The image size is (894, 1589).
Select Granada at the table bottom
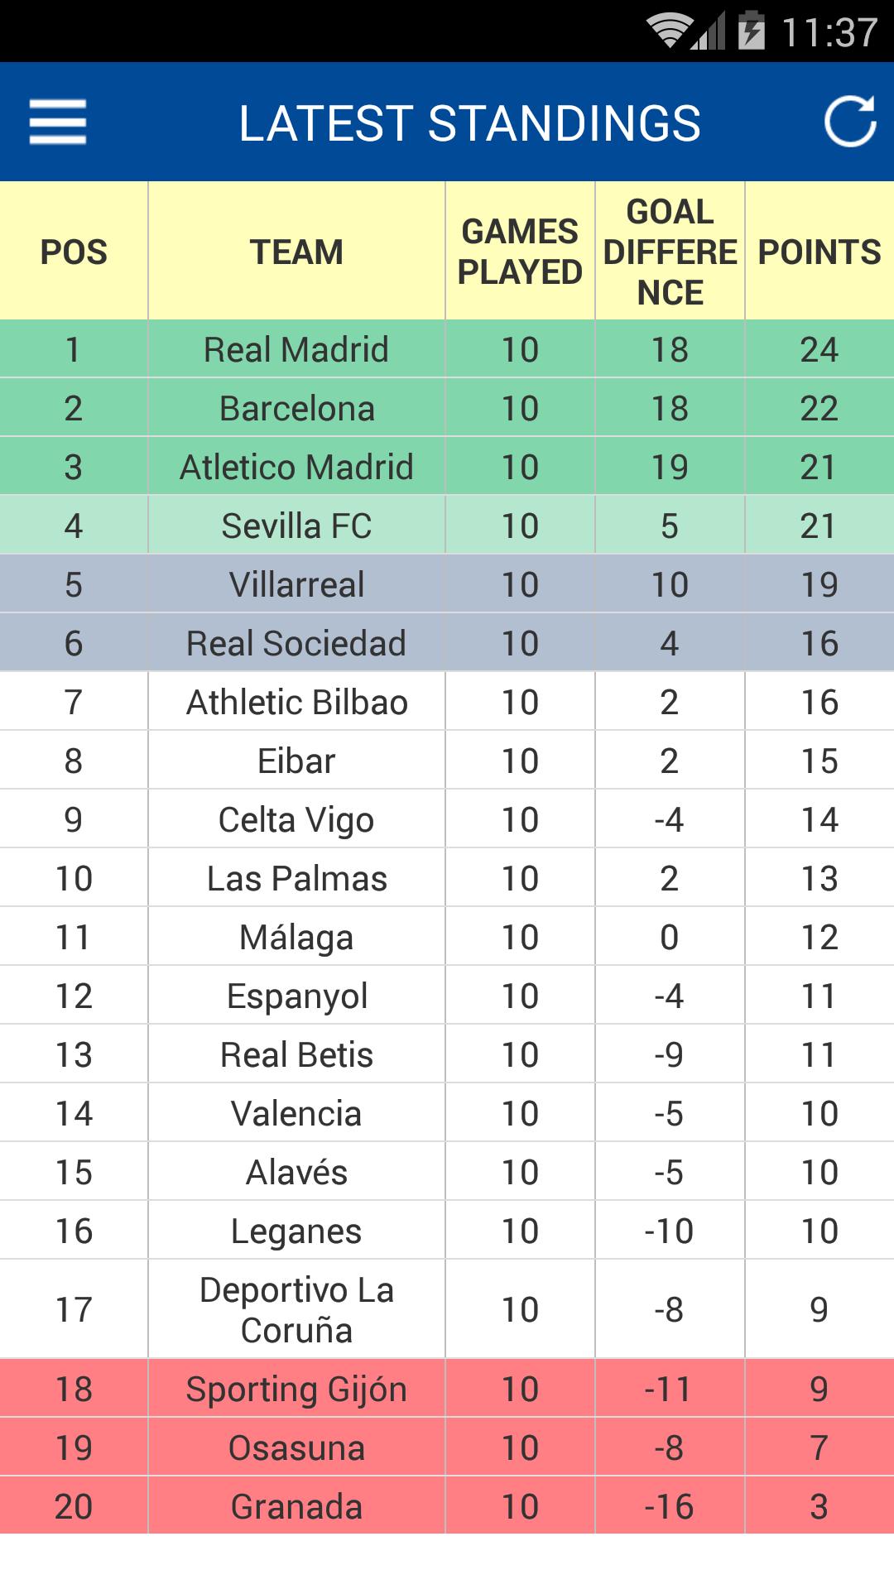pos(447,1506)
